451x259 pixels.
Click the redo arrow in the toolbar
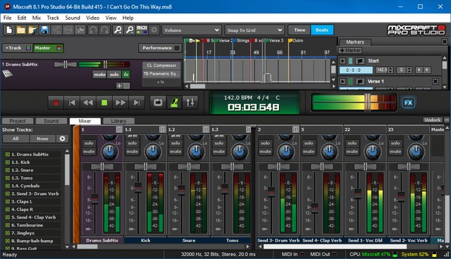pyautogui.click(x=105, y=30)
